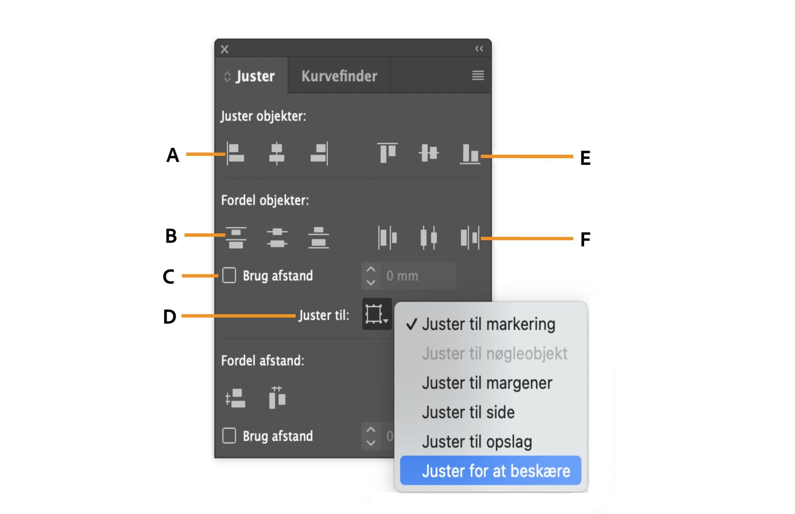Switch to the Kurvefinder tab

[x=339, y=76]
